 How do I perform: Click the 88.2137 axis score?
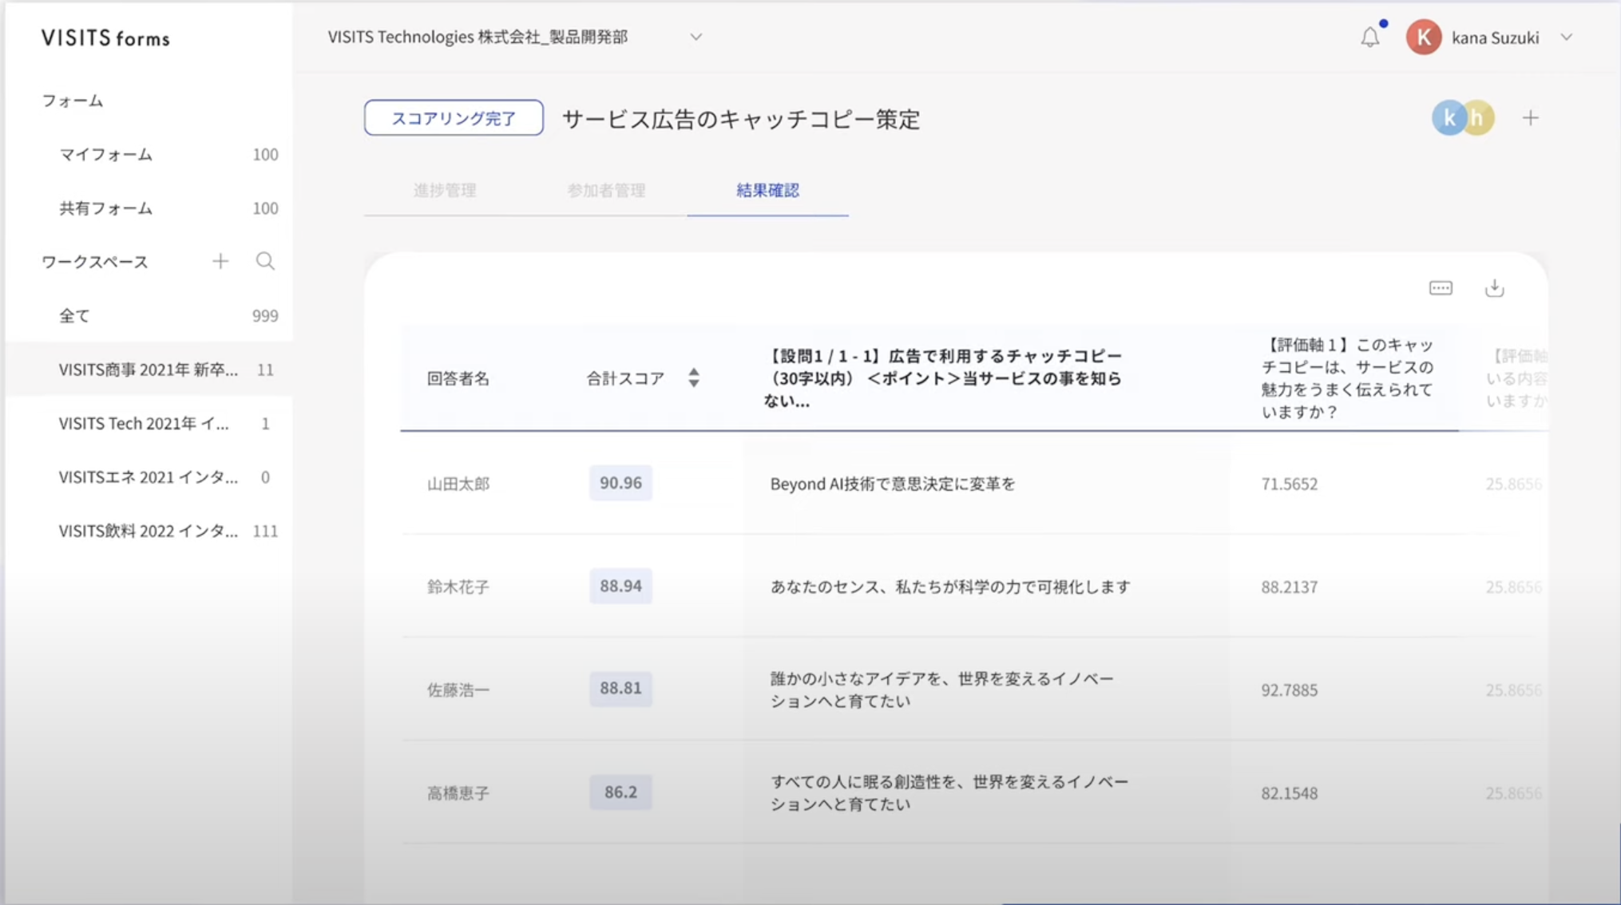[x=1289, y=587]
